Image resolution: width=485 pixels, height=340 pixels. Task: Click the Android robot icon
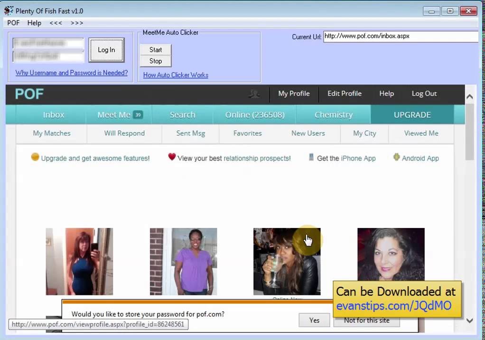(396, 157)
